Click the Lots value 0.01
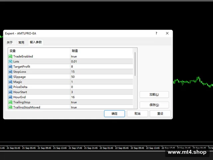Image resolution: width=213 pixels, height=160 pixels. [74, 61]
